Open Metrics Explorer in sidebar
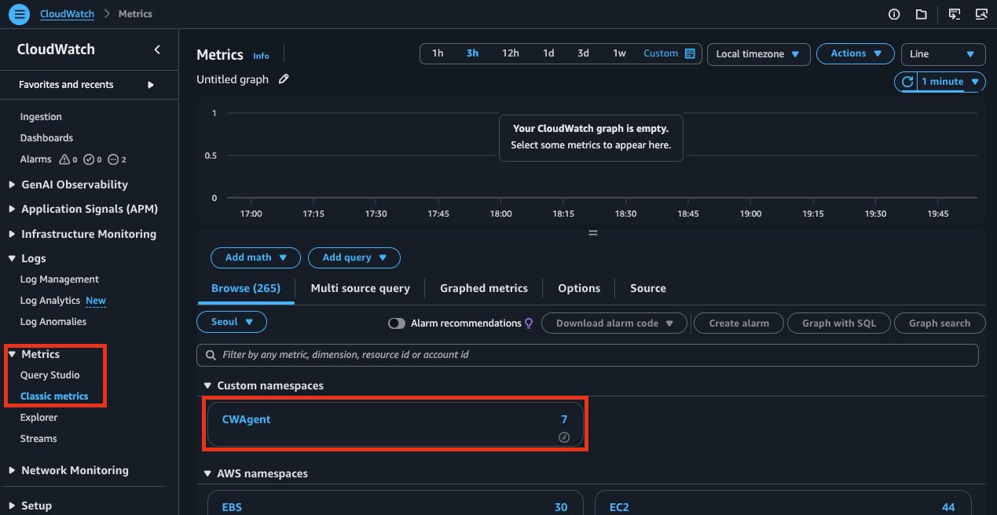The width and height of the screenshot is (997, 515). click(38, 418)
